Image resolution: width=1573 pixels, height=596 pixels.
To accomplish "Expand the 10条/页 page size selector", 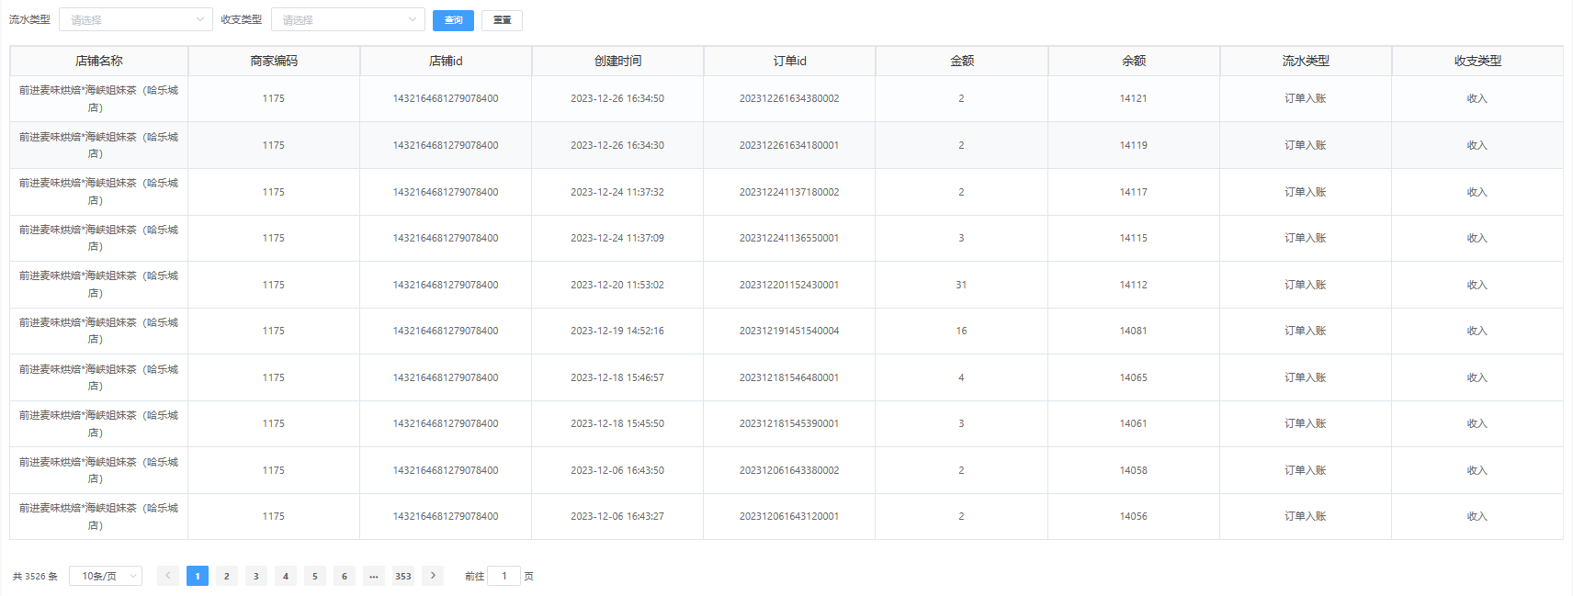I will [106, 576].
